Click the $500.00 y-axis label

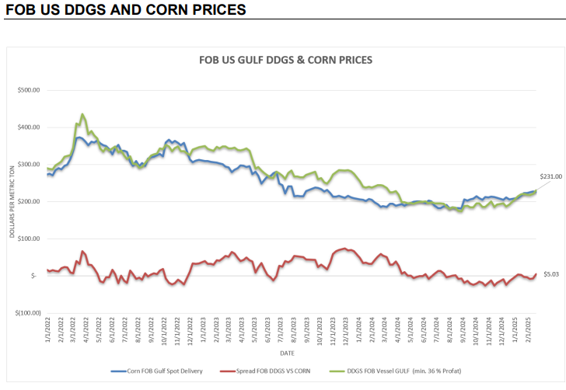coord(29,90)
